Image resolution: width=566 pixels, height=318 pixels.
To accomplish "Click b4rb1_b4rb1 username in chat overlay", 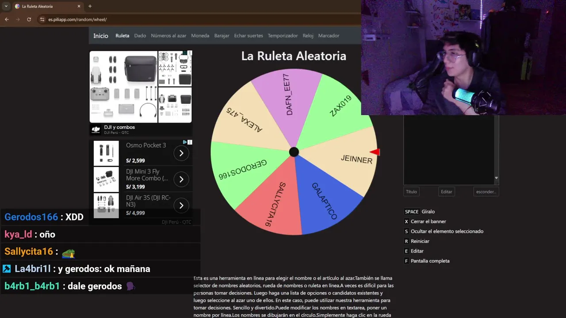I will tap(32, 286).
